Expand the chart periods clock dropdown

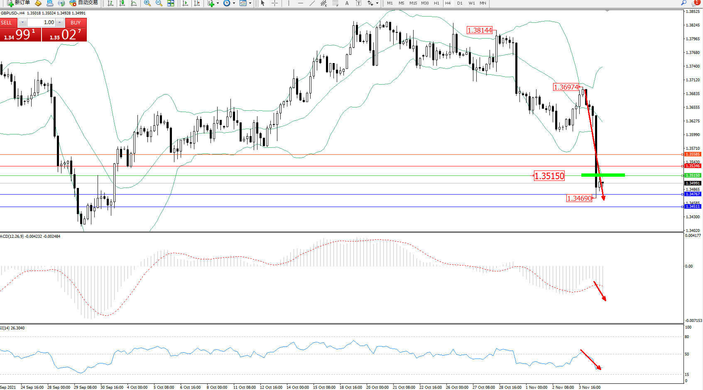tap(234, 3)
